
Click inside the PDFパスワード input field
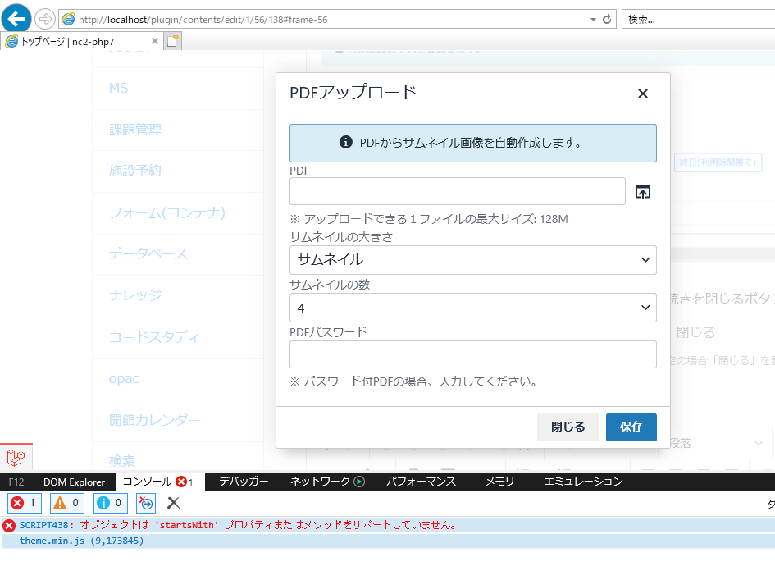472,354
